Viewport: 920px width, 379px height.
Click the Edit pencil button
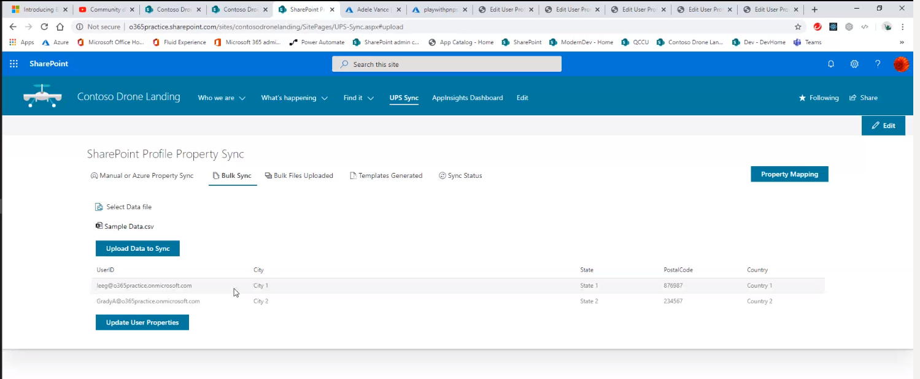pos(883,125)
